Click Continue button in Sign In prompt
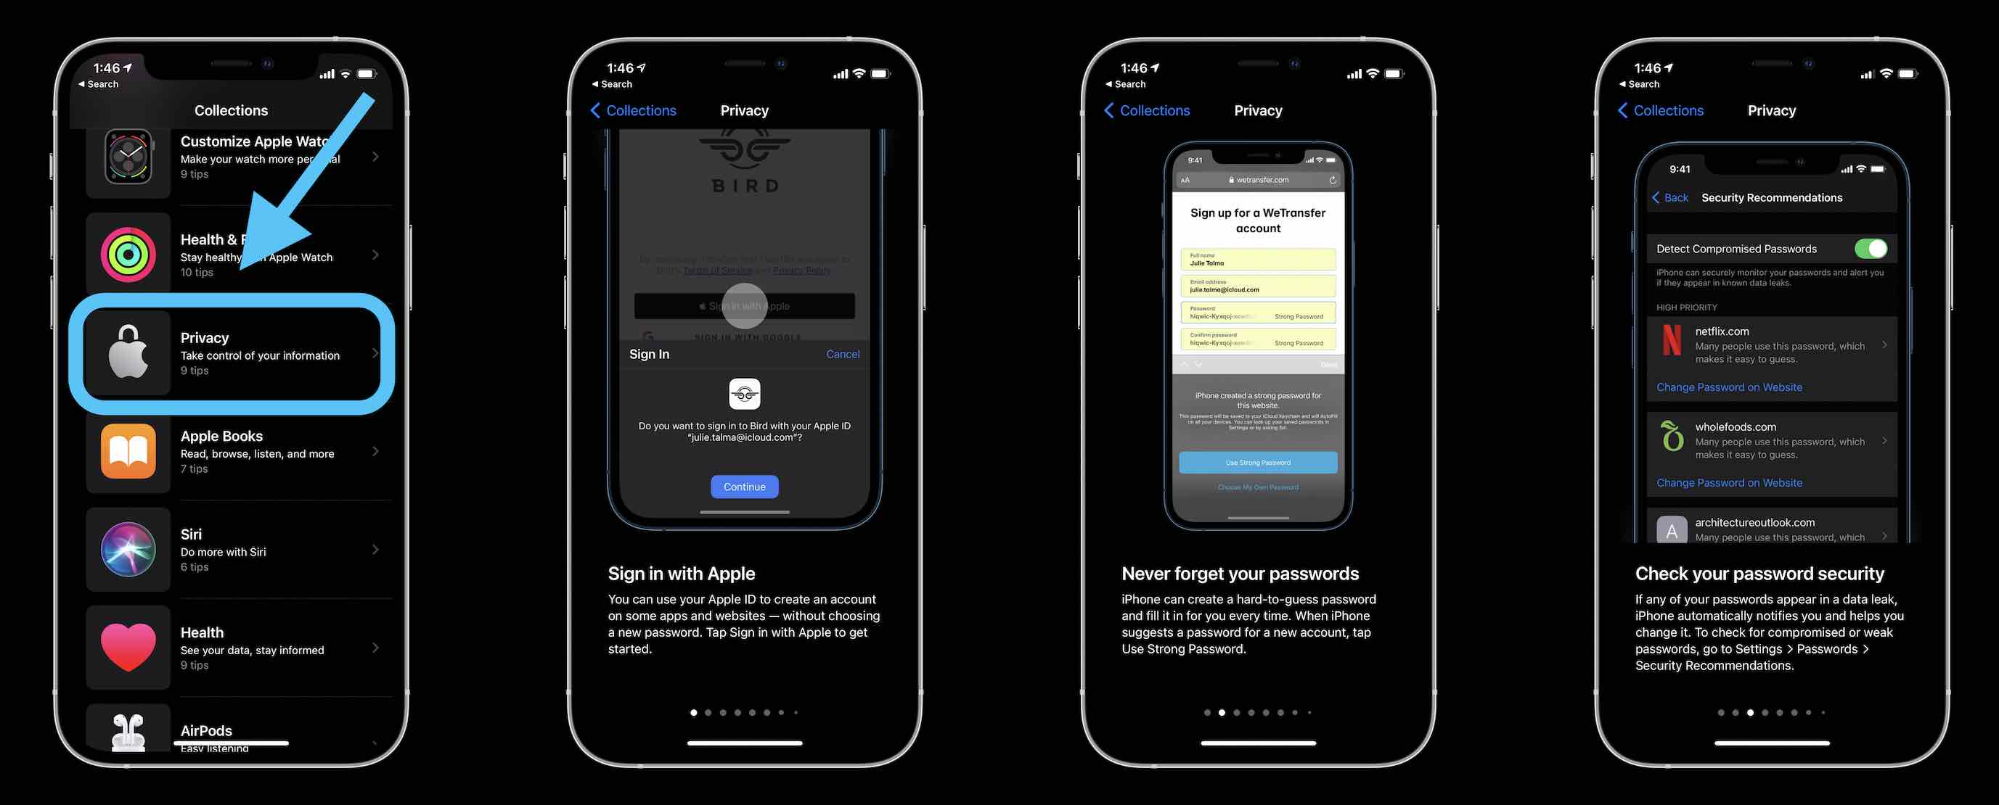 click(x=743, y=487)
